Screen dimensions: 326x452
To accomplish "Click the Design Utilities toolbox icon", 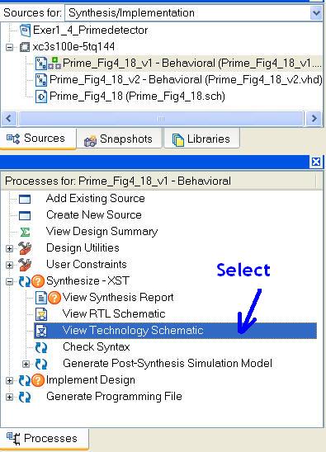I will tap(25, 248).
